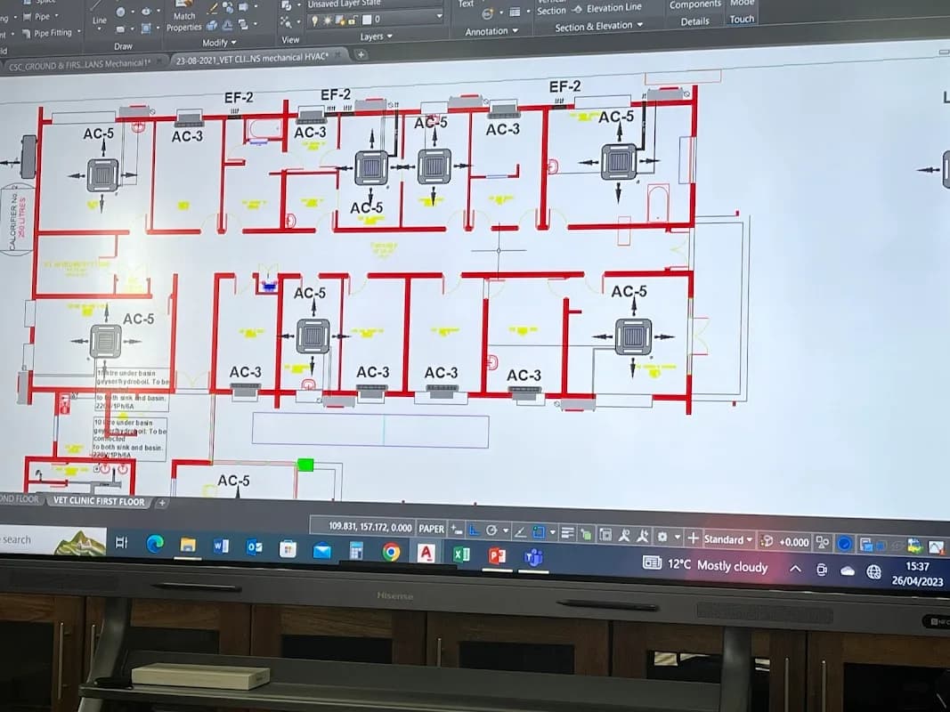Viewport: 950px width, 712px height.
Task: Open the Mail app from the taskbar
Action: [x=321, y=550]
